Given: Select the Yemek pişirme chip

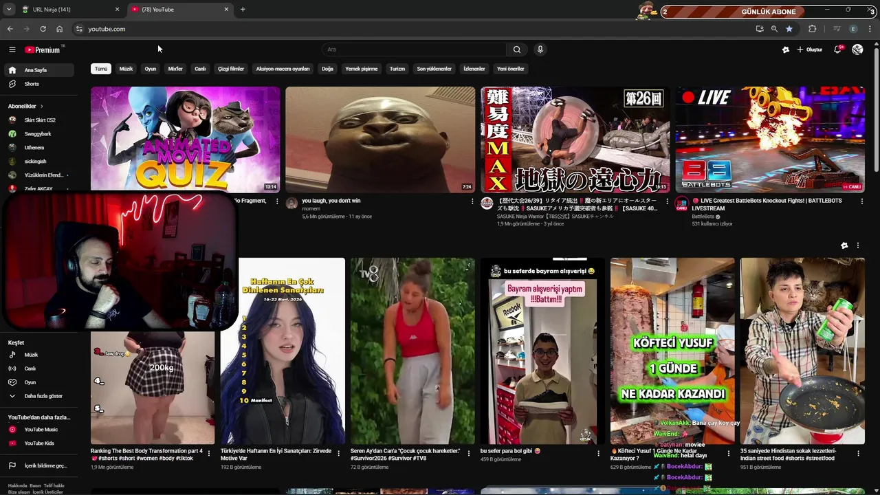Looking at the screenshot, I should click(362, 69).
